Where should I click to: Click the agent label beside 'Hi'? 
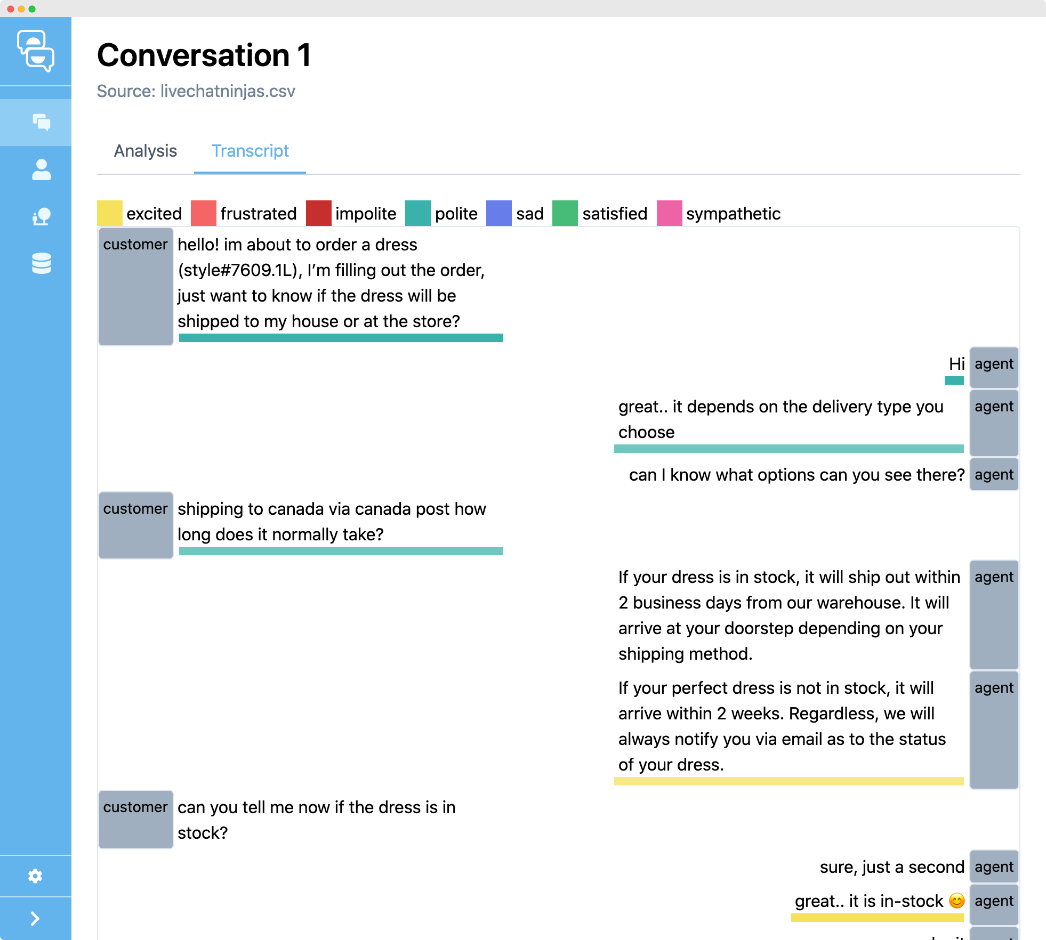pyautogui.click(x=994, y=367)
